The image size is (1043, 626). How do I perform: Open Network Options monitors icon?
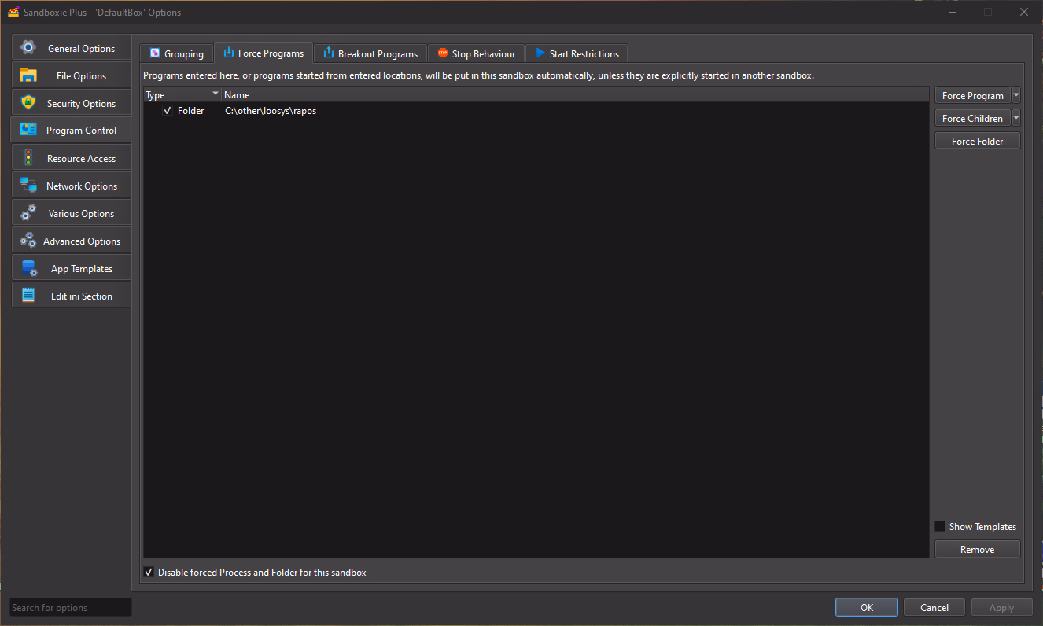[28, 186]
